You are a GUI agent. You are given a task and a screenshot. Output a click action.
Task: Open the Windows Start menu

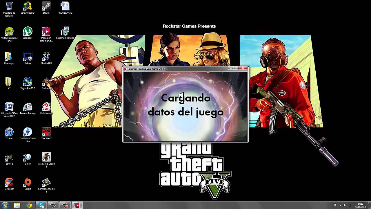click(x=5, y=205)
